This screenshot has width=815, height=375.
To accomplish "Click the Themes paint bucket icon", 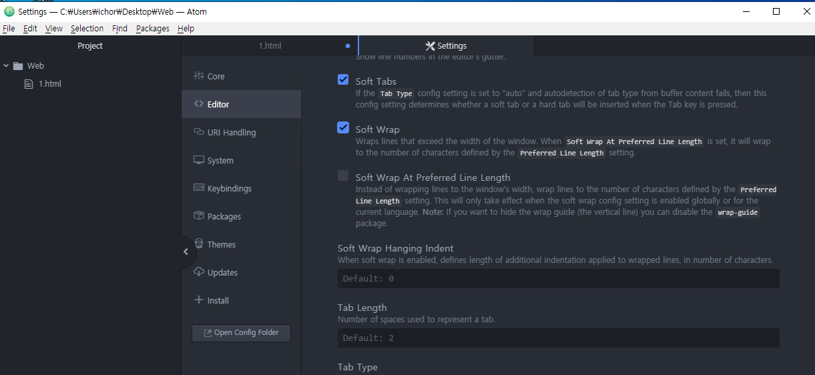I will [x=199, y=244].
